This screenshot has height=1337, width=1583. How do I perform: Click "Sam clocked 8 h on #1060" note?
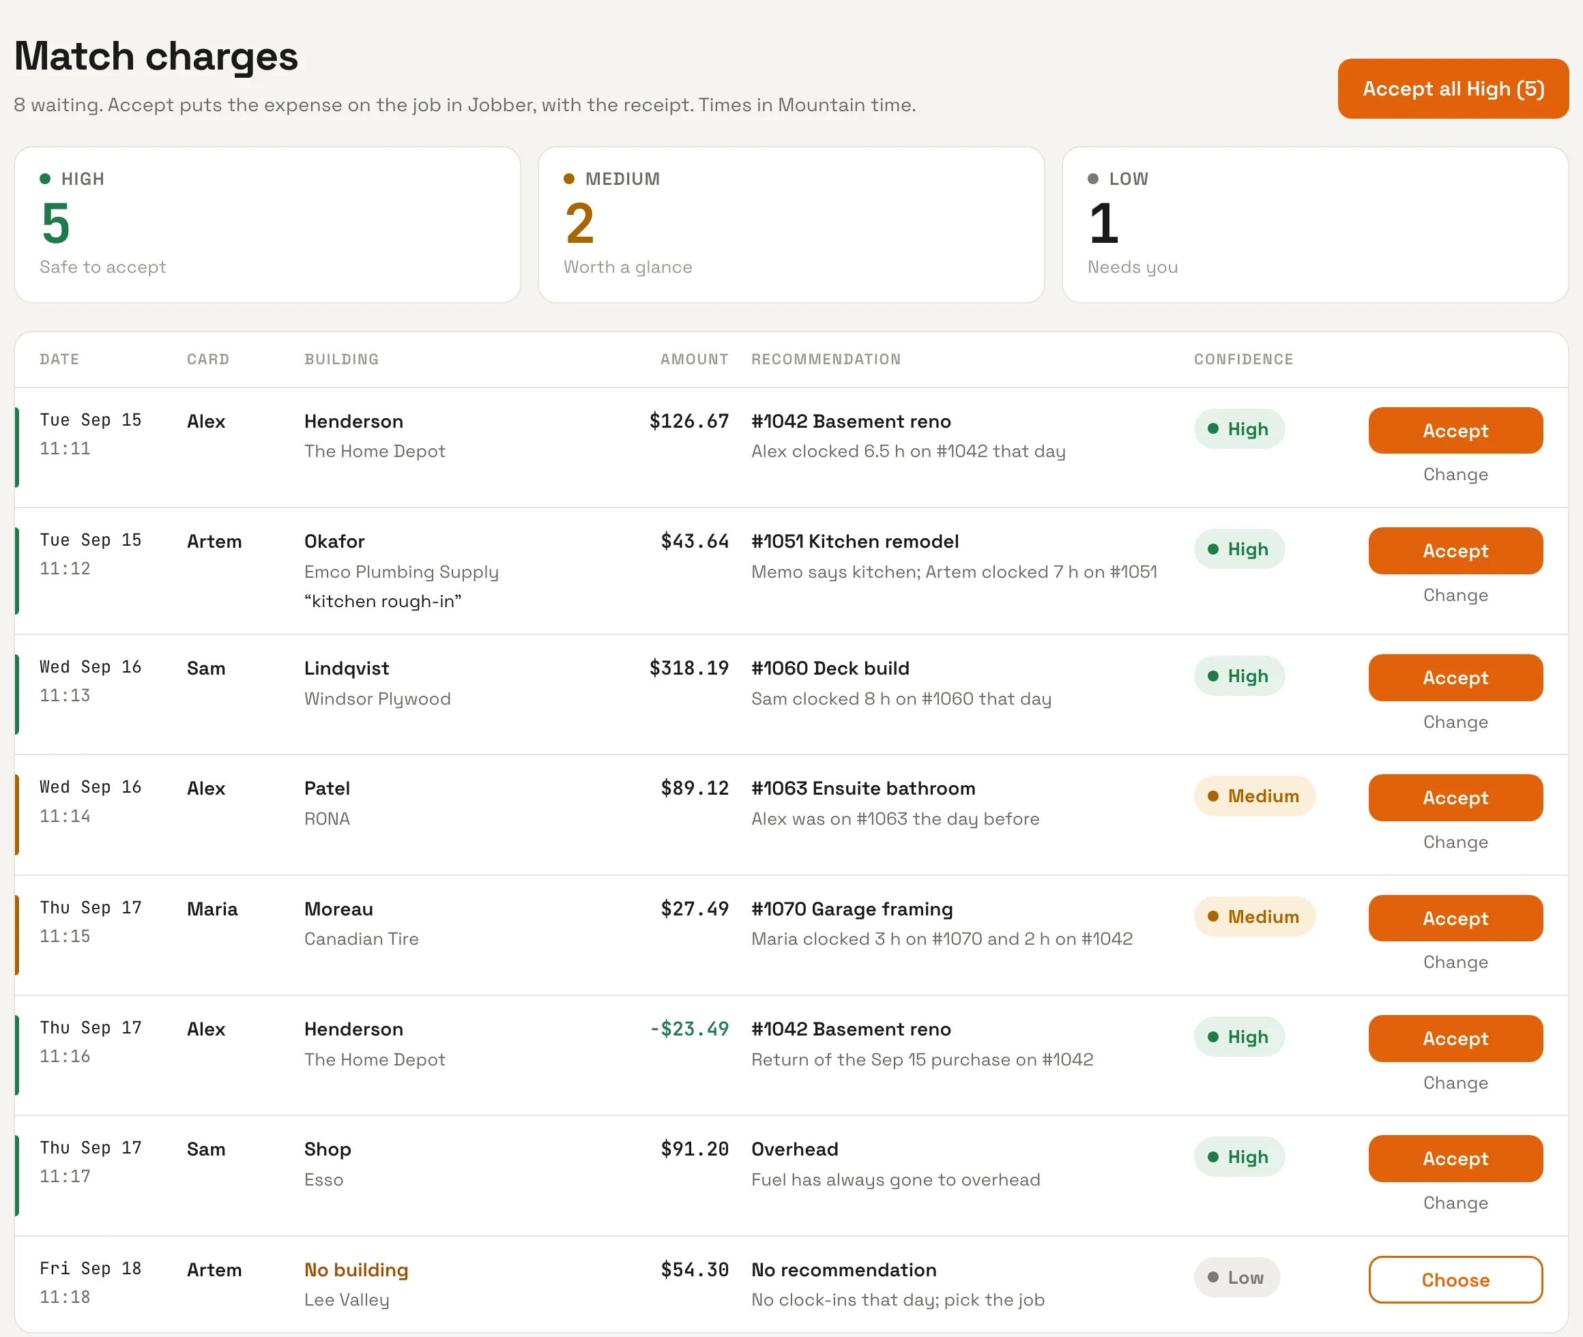click(901, 698)
